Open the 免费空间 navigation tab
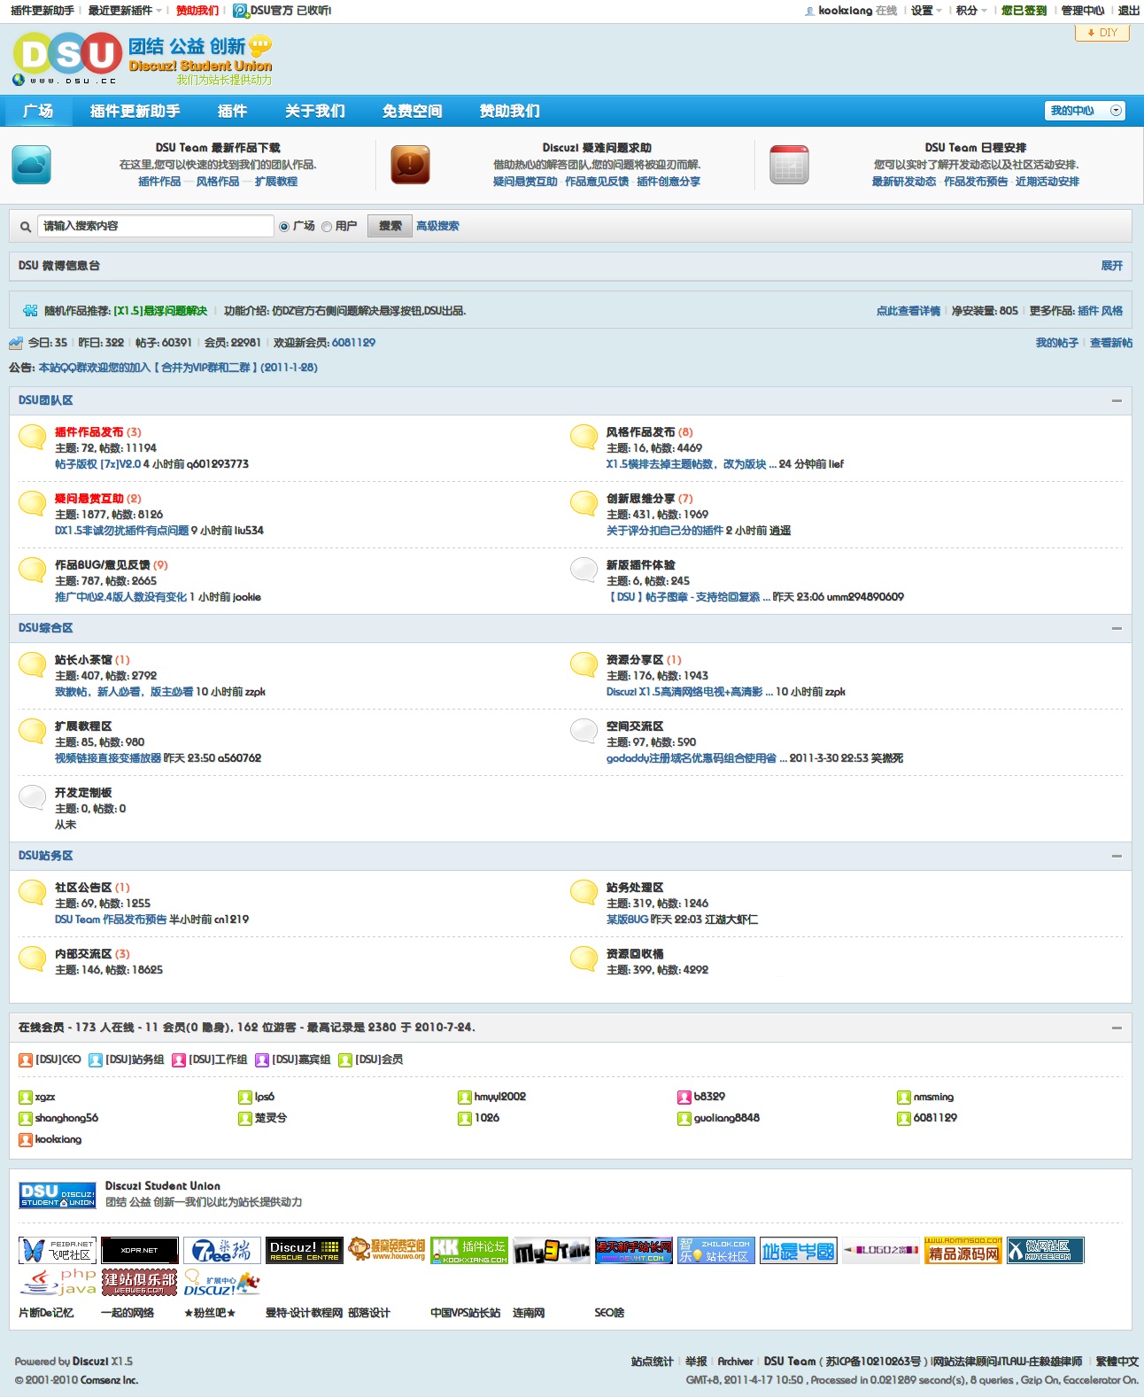The height and width of the screenshot is (1397, 1144). [412, 111]
